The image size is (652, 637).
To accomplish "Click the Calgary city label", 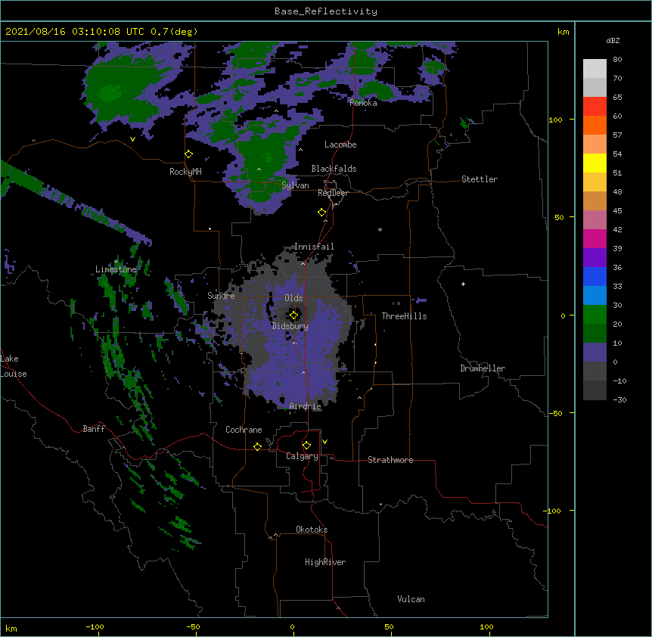I will [x=302, y=456].
